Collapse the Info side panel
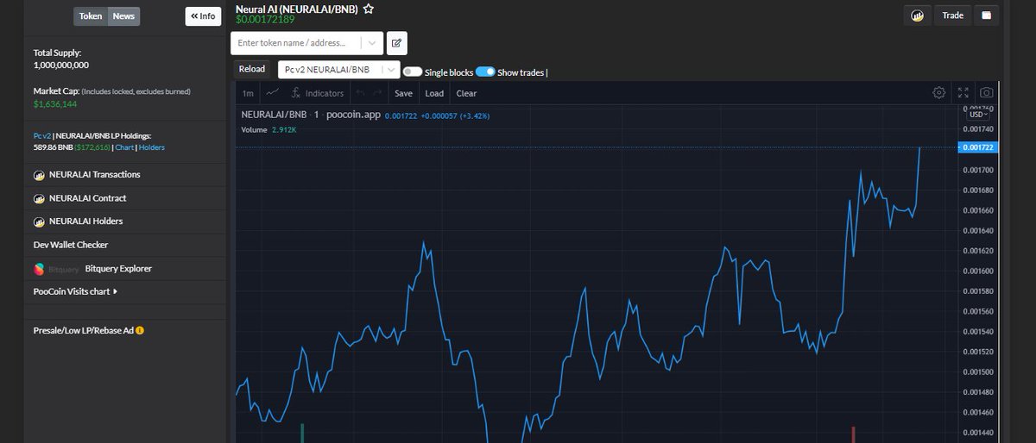1036x443 pixels. pyautogui.click(x=203, y=16)
